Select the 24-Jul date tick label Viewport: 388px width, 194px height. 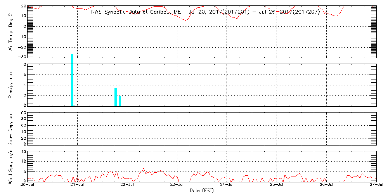[227, 185]
